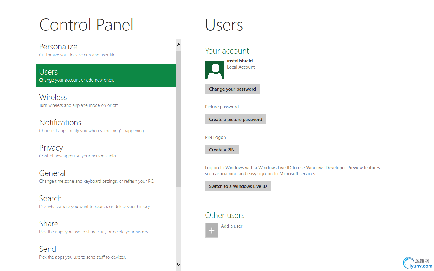Screen dimensions: 434x271
Task: Click the 'Your account' heading
Action: (227, 51)
